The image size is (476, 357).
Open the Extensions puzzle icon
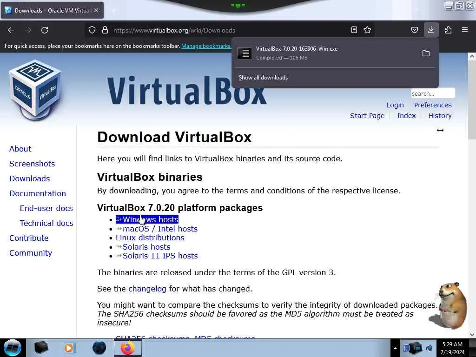pyautogui.click(x=448, y=30)
